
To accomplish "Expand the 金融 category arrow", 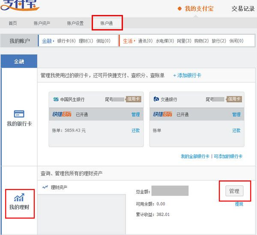I will coord(54,41).
